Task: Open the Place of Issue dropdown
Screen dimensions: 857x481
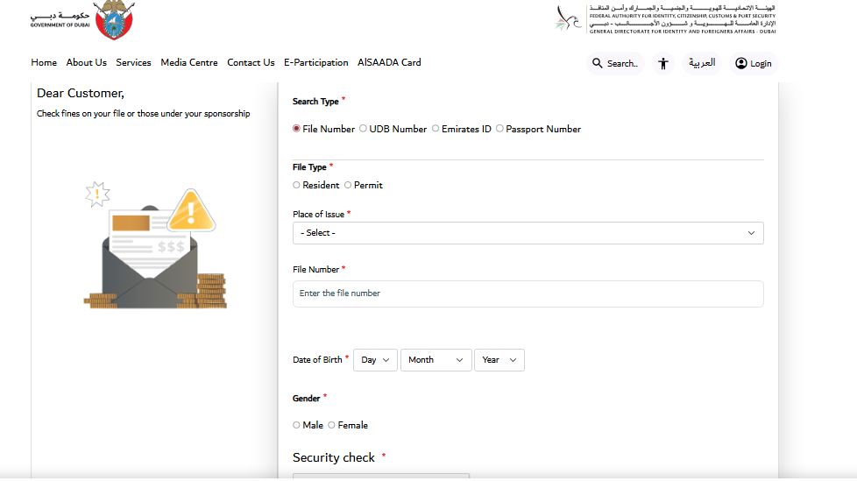Action: tap(528, 233)
